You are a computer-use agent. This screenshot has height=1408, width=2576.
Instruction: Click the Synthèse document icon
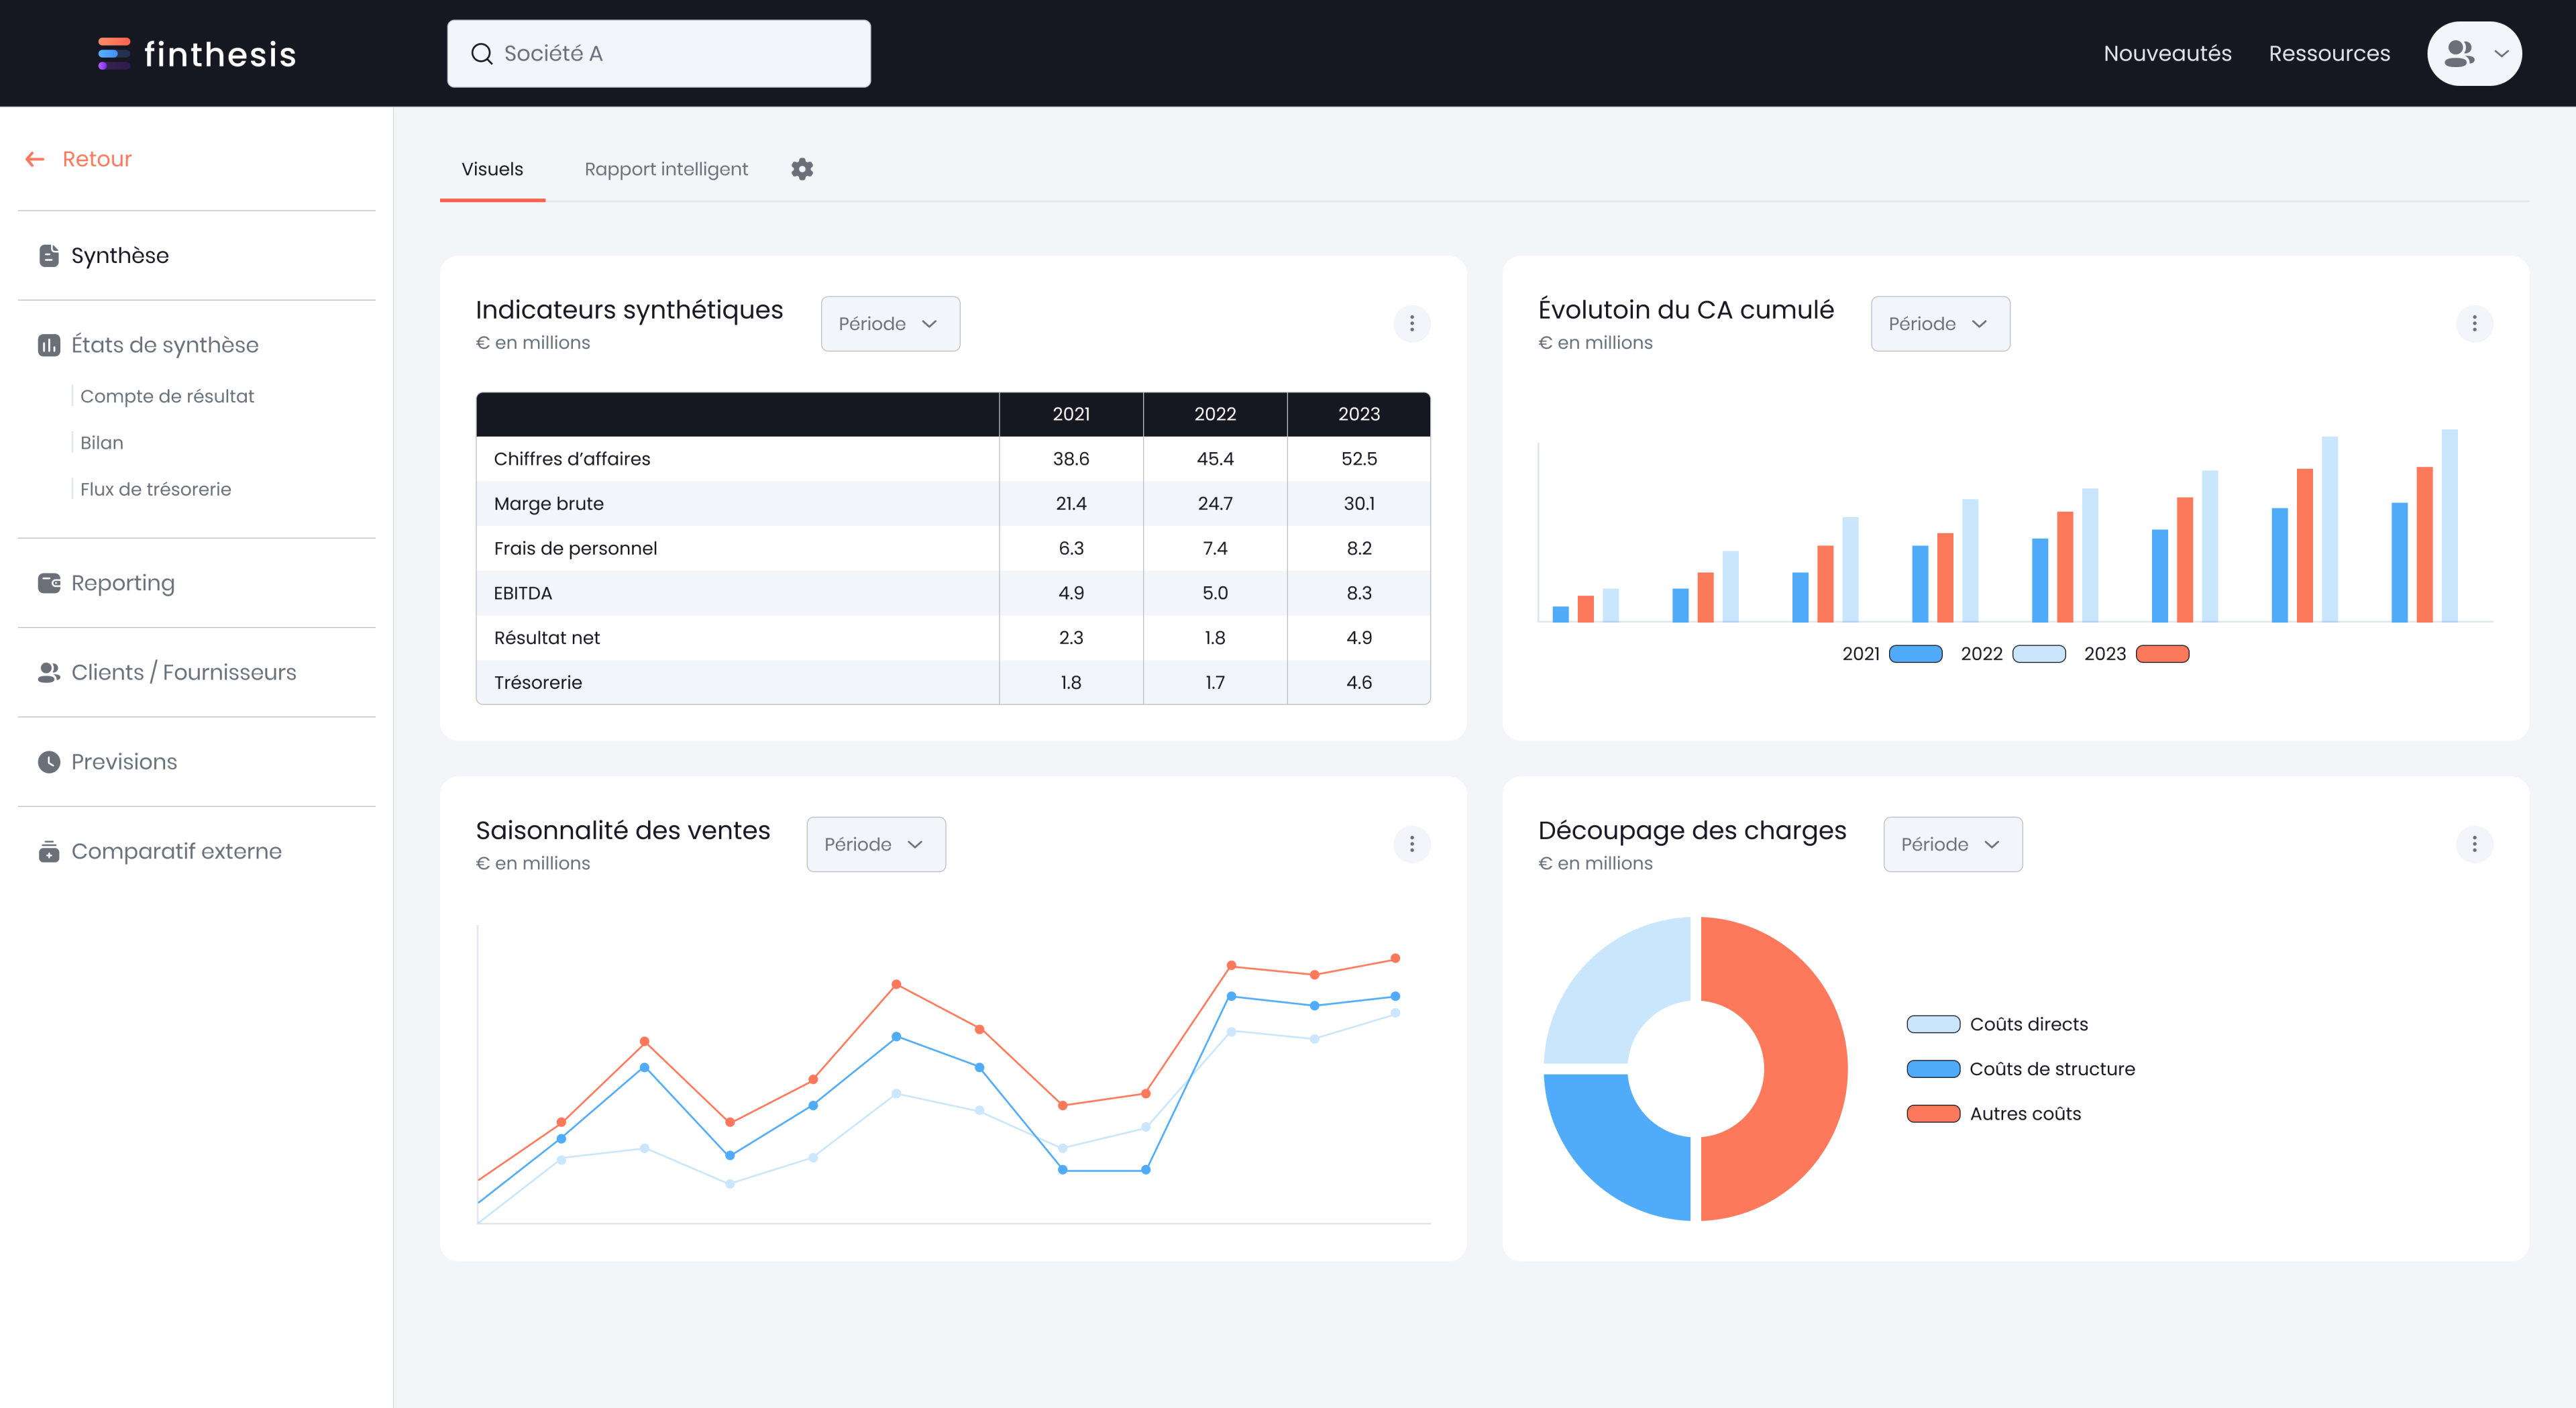pos(49,256)
